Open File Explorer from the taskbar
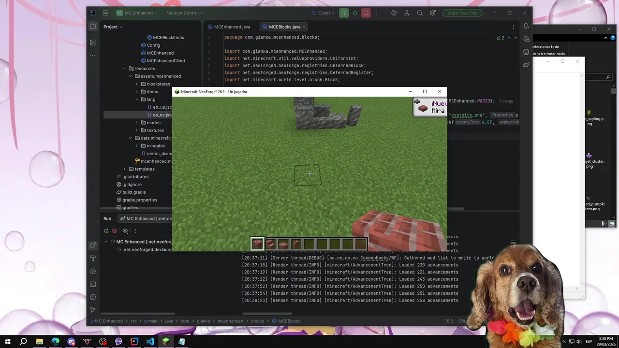This screenshot has width=619, height=348. click(x=39, y=341)
